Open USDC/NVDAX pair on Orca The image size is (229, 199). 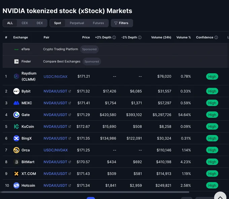coord(56,150)
